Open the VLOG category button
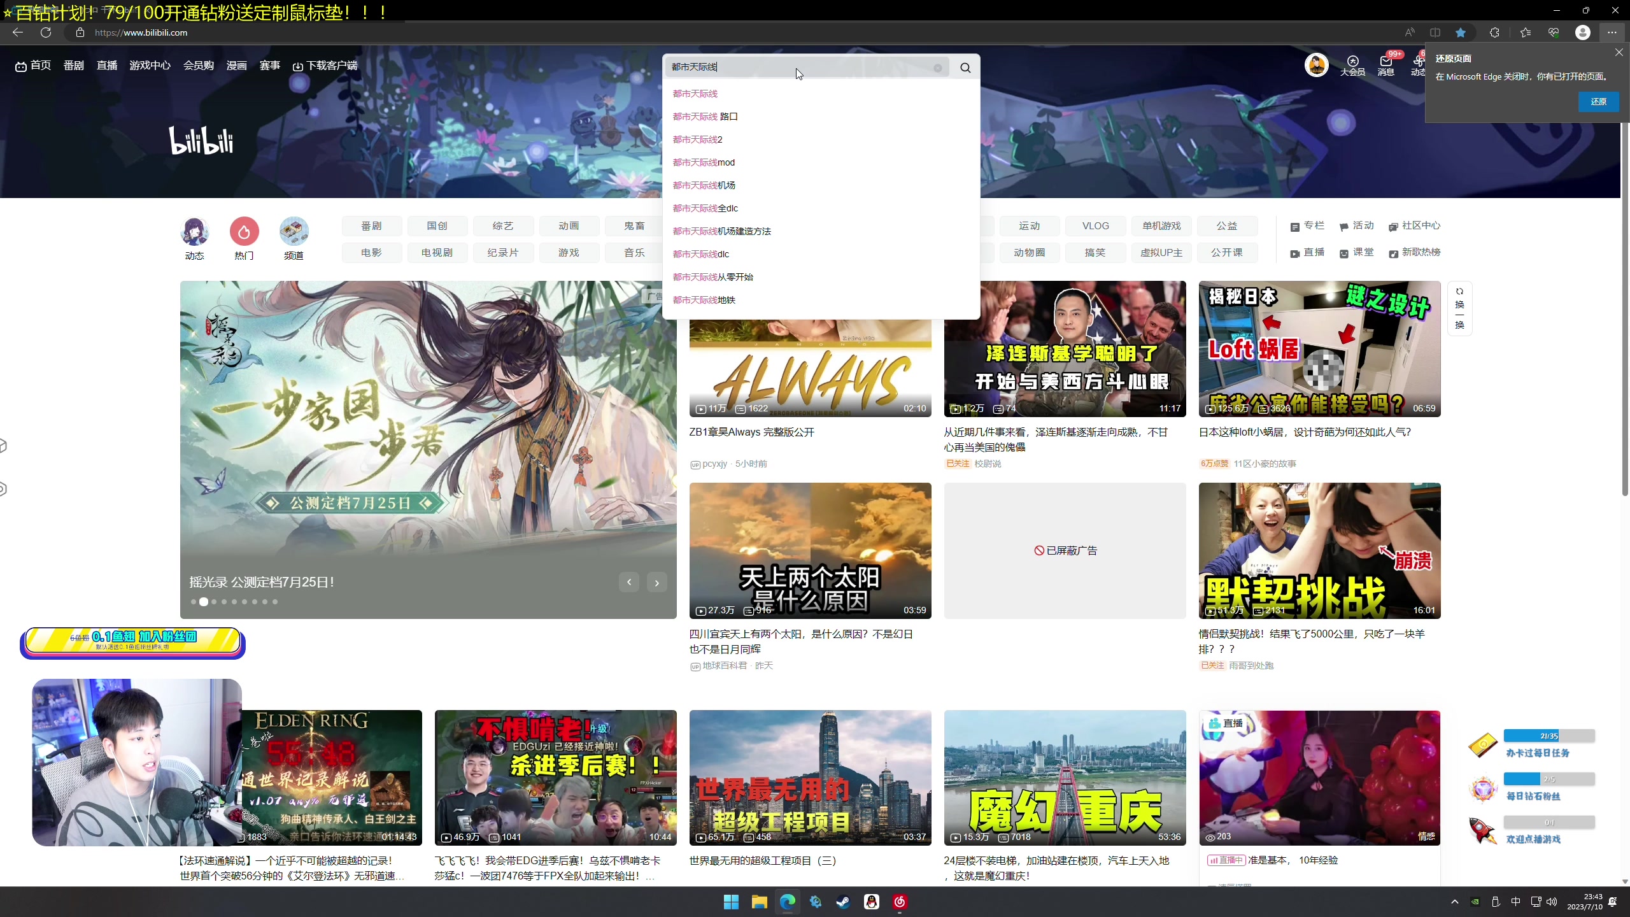 click(x=1095, y=226)
